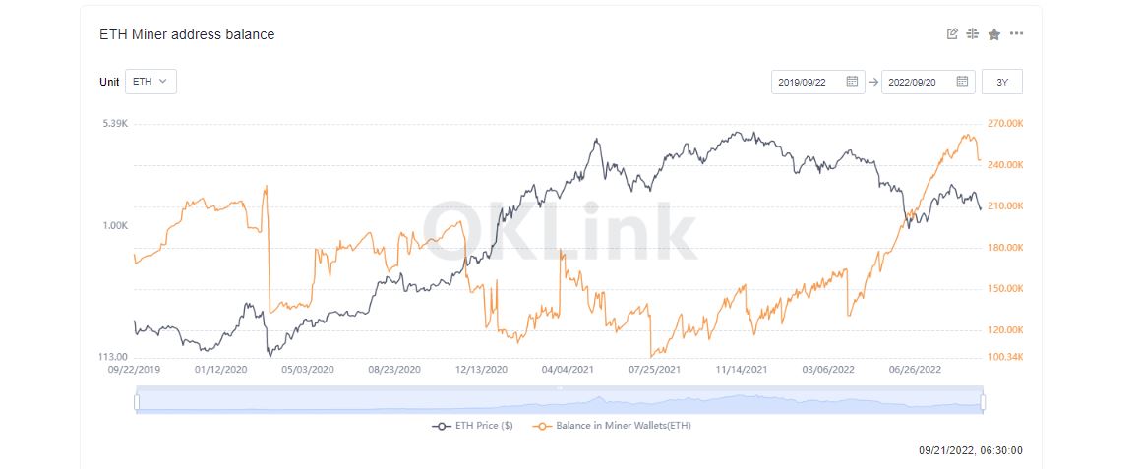
Task: Click the gray ETH Price legend marker
Action: pos(441,426)
